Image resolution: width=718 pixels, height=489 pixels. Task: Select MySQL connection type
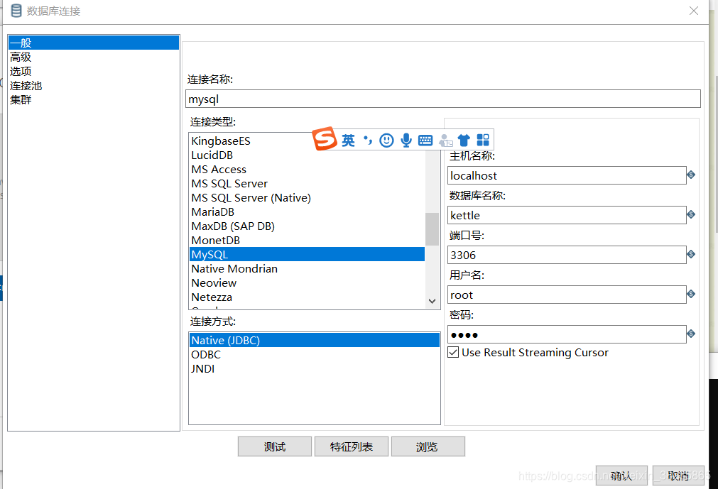(307, 254)
